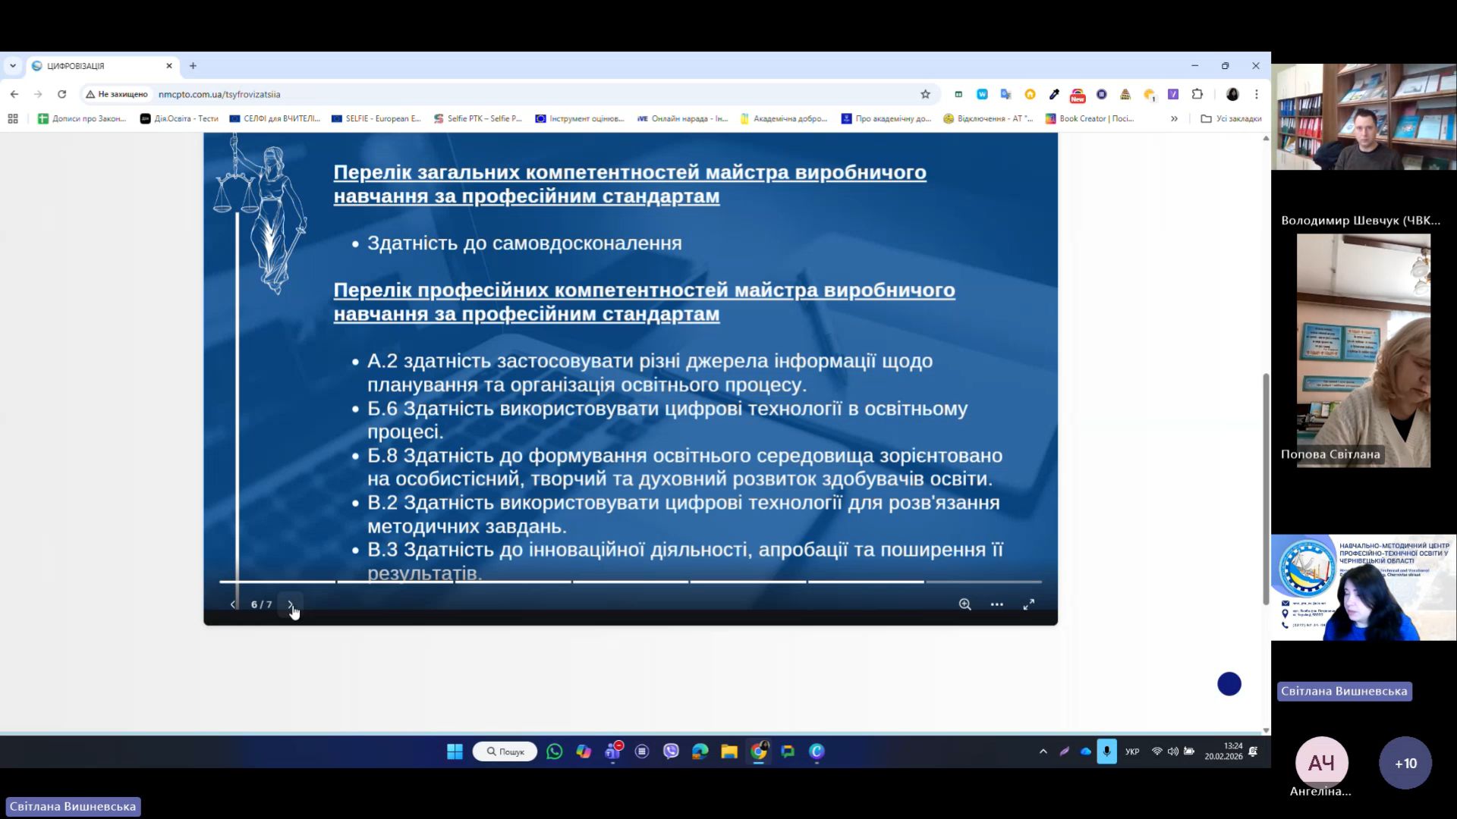
Task: Launch WhatsApp from the taskbar
Action: click(x=555, y=752)
